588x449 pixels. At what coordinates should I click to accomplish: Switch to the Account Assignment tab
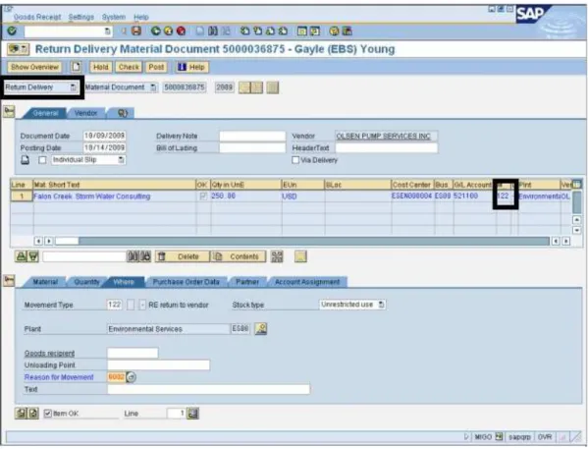coord(307,282)
